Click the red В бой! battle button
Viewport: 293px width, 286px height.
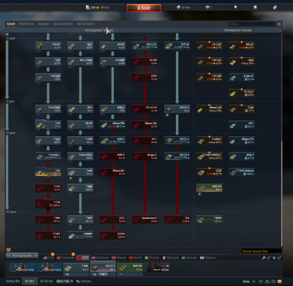[x=144, y=8]
